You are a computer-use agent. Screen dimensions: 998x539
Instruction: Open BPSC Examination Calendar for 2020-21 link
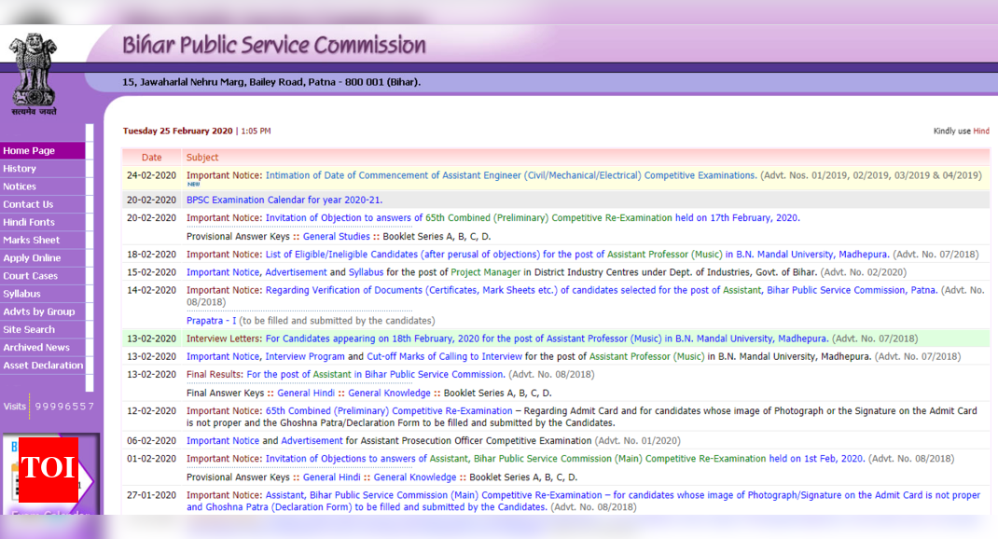(x=284, y=200)
